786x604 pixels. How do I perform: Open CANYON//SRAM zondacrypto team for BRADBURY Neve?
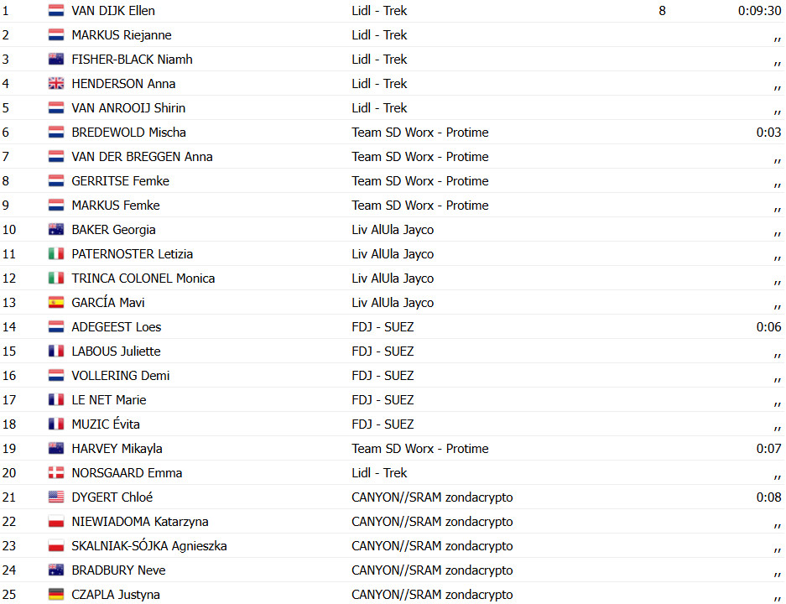point(432,570)
